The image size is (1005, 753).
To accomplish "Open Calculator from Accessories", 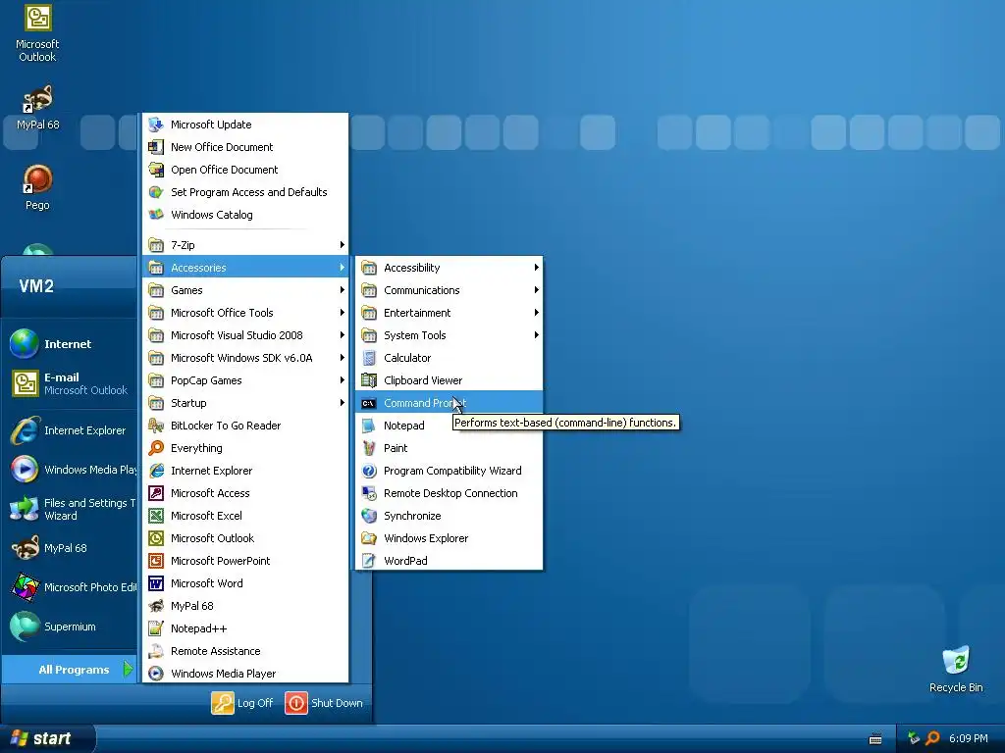I will (x=449, y=358).
